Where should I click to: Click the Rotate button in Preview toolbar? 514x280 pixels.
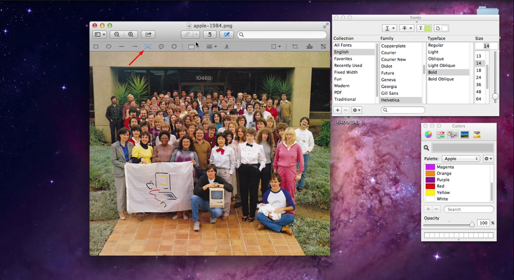(210, 34)
